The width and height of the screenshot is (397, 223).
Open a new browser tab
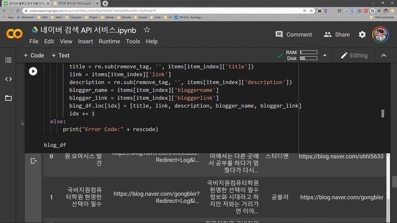click(105, 3)
